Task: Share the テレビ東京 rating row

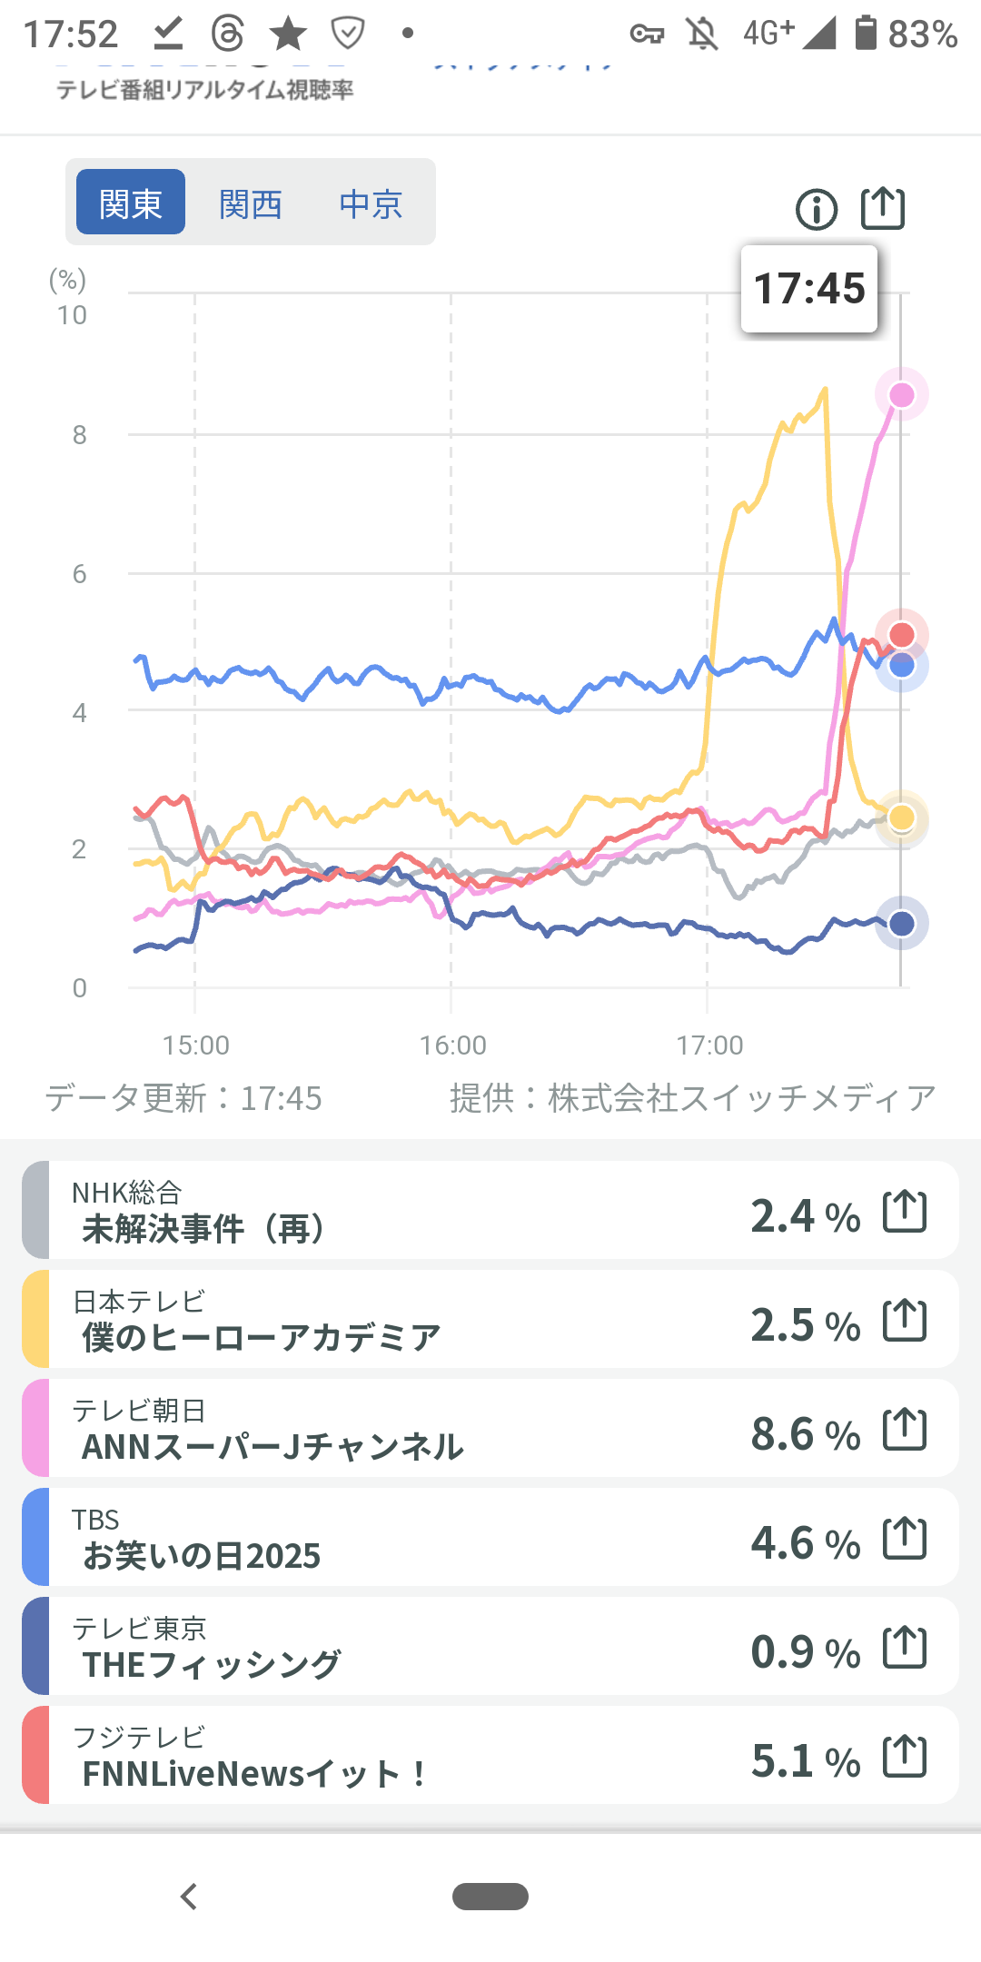Action: (x=905, y=1647)
